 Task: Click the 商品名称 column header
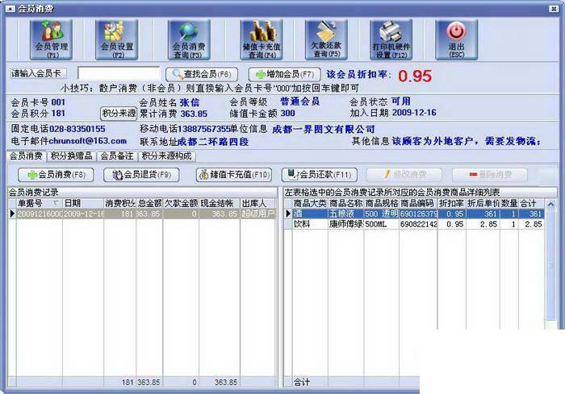pyautogui.click(x=346, y=203)
